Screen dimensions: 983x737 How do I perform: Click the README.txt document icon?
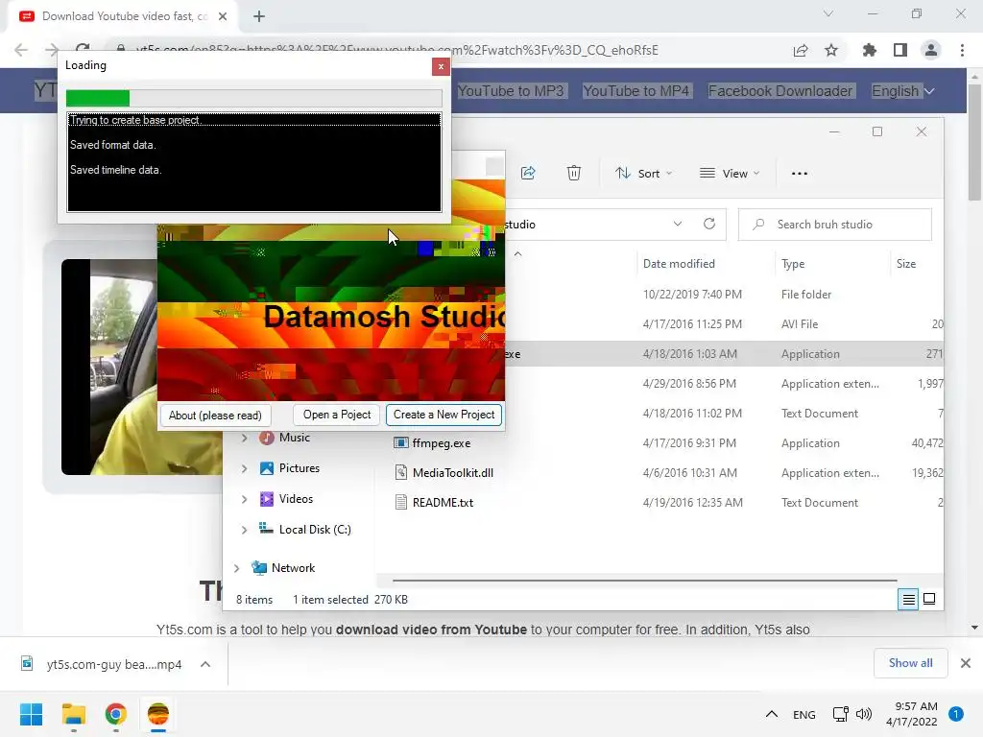coord(401,503)
